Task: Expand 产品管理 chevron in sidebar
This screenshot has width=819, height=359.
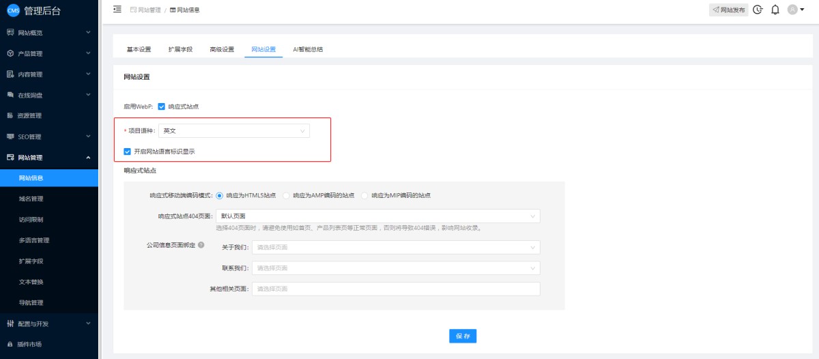Action: [88, 53]
